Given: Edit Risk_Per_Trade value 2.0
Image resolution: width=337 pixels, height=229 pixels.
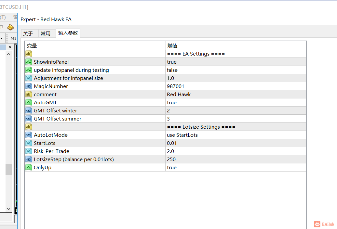Looking at the screenshot, I should click(x=236, y=151).
